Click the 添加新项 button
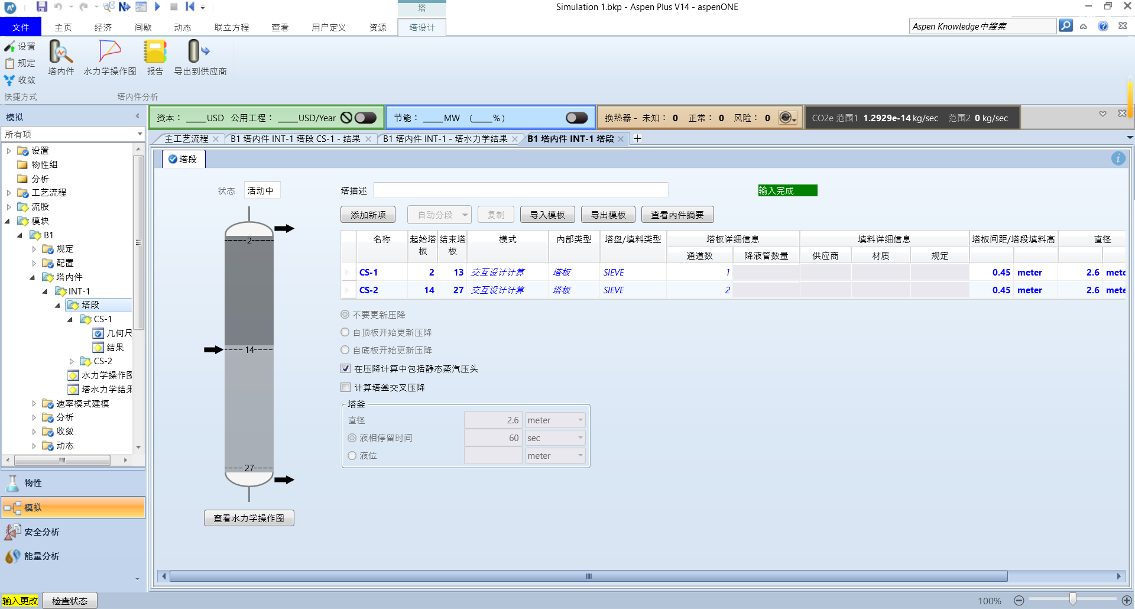1135x609 pixels. (368, 215)
